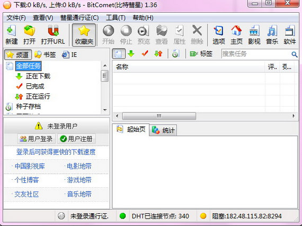Open the 电影地带 link
The width and height of the screenshot is (302, 226).
[79, 166]
